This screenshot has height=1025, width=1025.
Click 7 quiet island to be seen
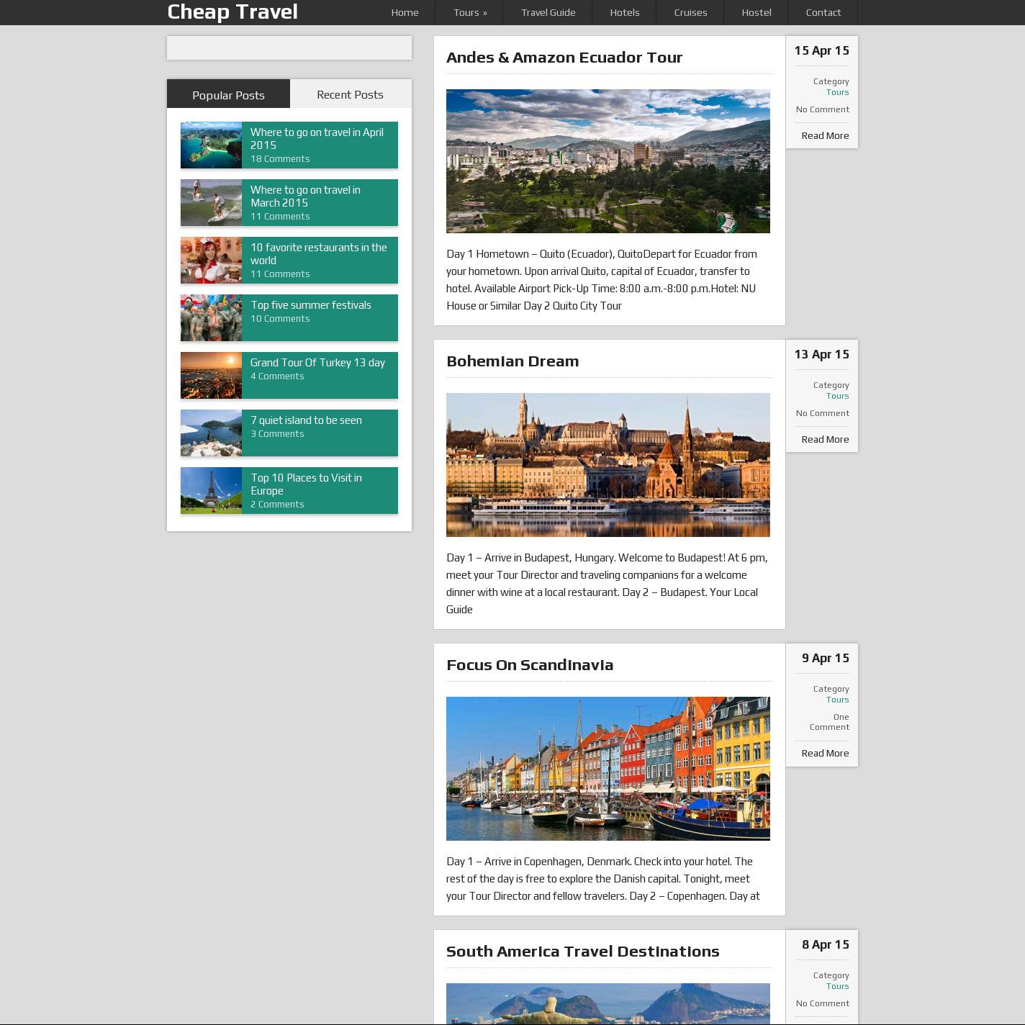click(306, 420)
